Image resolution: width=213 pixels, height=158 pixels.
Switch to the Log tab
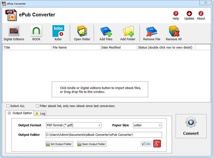click(40, 113)
